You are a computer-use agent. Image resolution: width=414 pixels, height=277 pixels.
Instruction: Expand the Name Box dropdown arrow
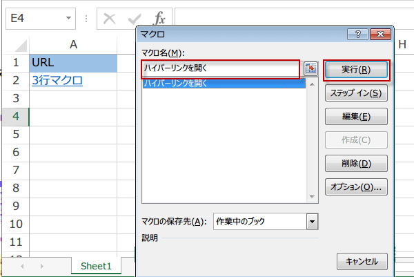click(68, 18)
